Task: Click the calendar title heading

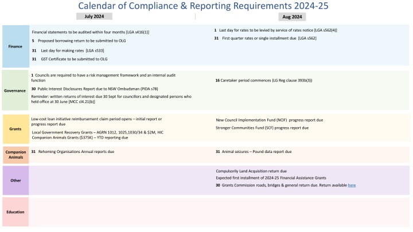Action: [x=203, y=6]
